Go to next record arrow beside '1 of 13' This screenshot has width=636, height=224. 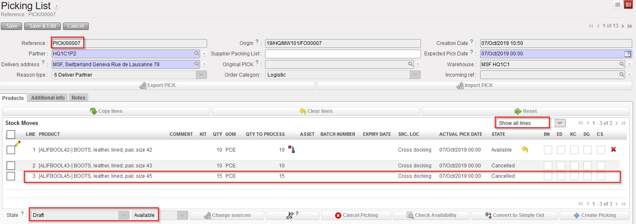coord(623,26)
